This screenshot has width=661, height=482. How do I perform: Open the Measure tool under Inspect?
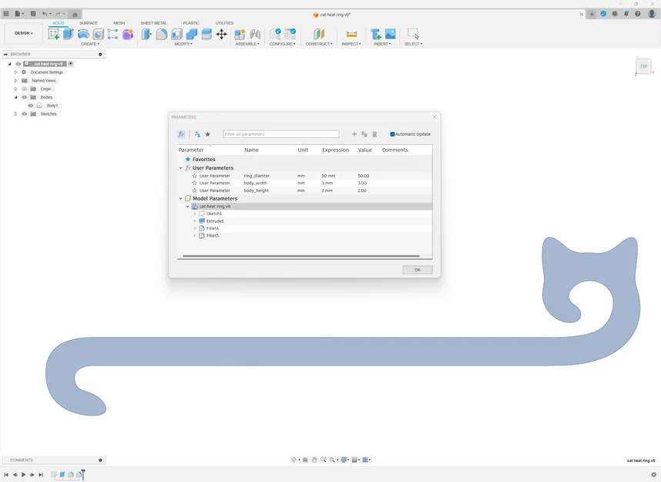(351, 33)
